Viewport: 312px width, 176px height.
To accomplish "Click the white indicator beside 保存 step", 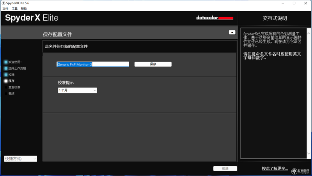I will pyautogui.click(x=6, y=81).
